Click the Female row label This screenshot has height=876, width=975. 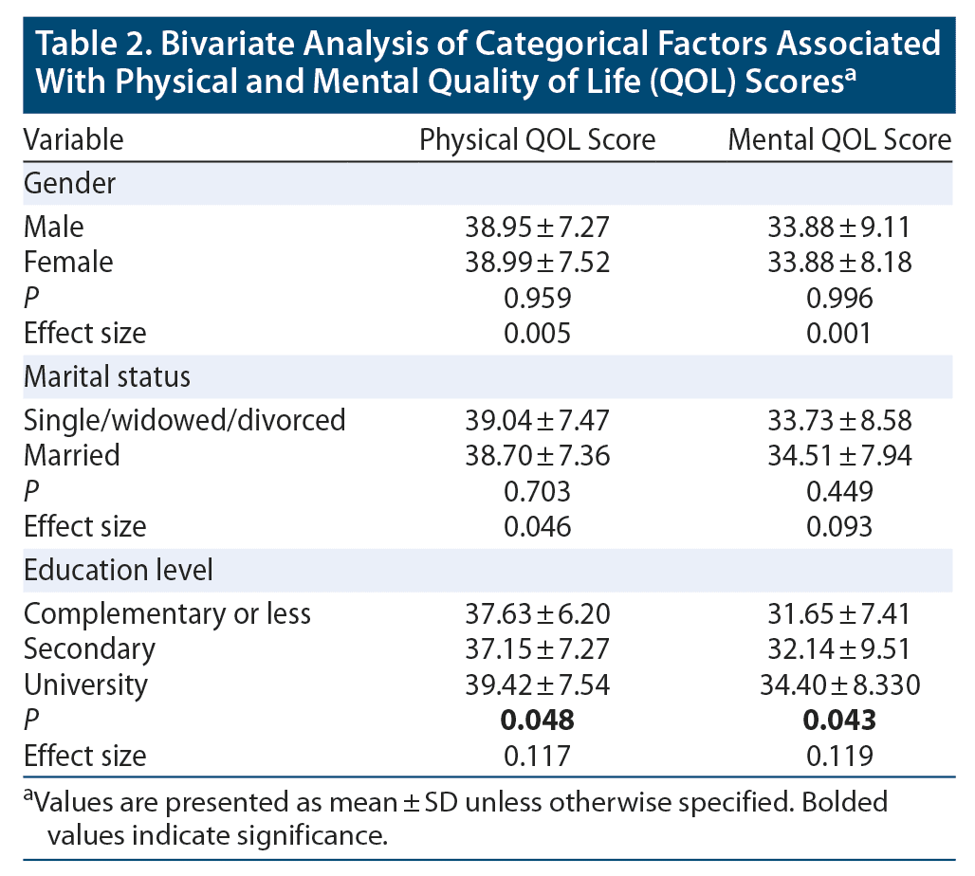pyautogui.click(x=68, y=262)
